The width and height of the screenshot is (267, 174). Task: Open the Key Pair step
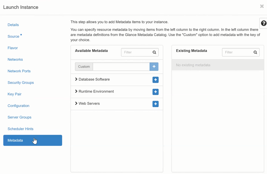coord(14,94)
